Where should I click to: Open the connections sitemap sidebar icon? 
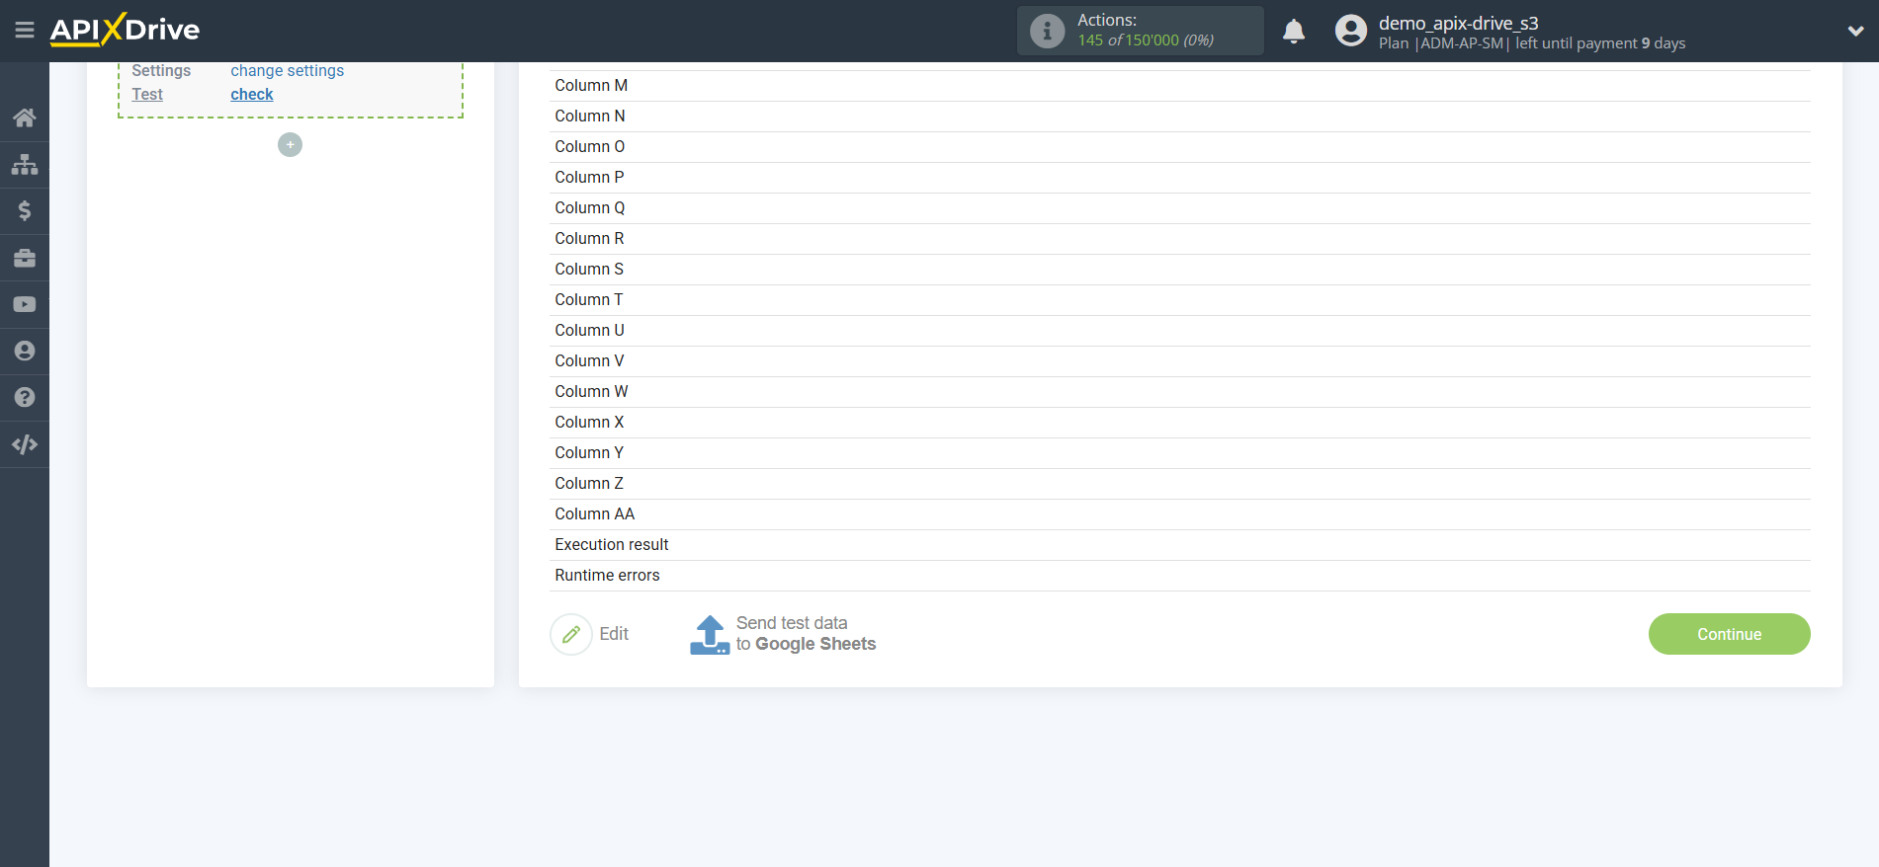click(x=25, y=164)
